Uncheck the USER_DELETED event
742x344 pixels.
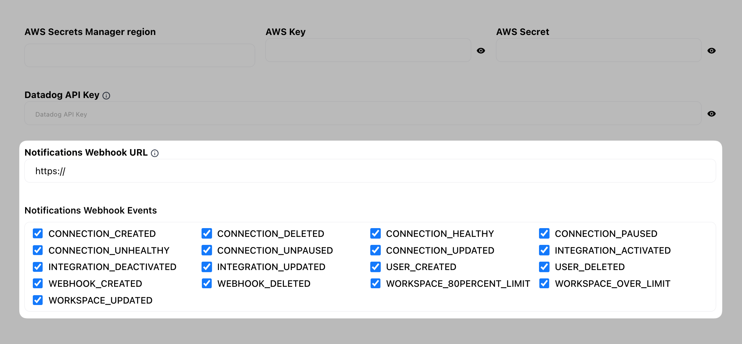pyautogui.click(x=544, y=267)
